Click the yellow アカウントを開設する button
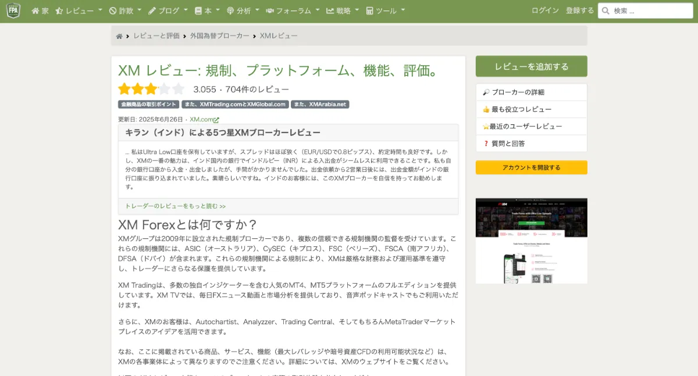The width and height of the screenshot is (698, 376). click(531, 167)
